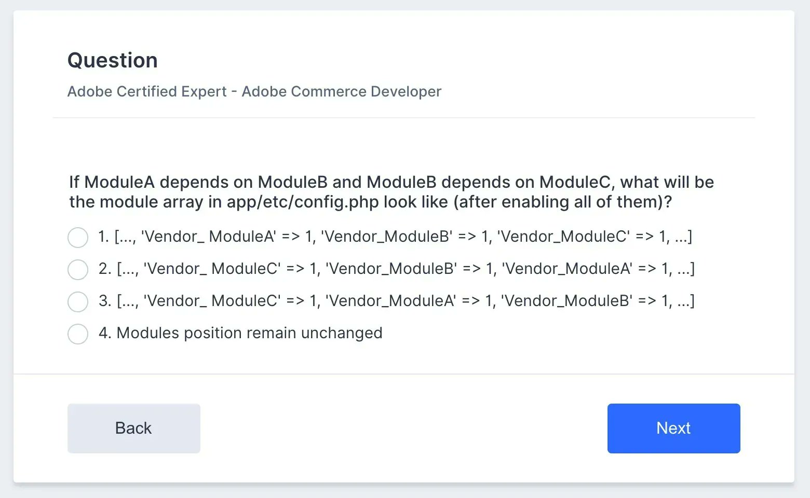
Task: Click the "Modules position remain unchanged" label
Action: [249, 333]
